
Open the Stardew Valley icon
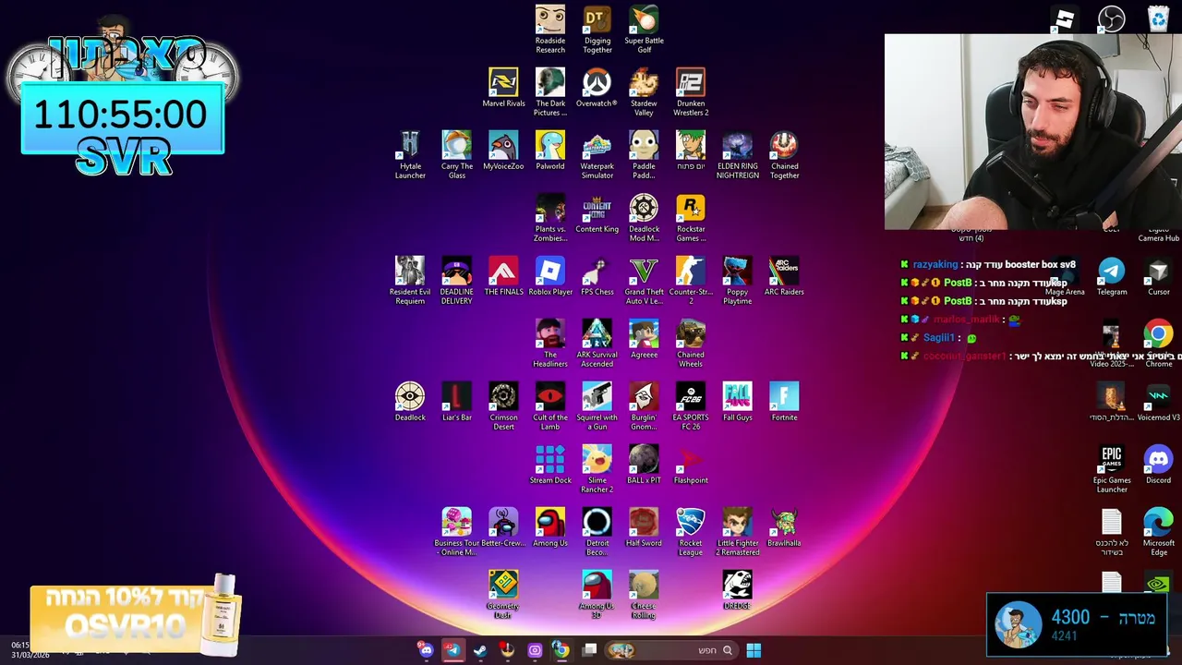click(x=644, y=92)
